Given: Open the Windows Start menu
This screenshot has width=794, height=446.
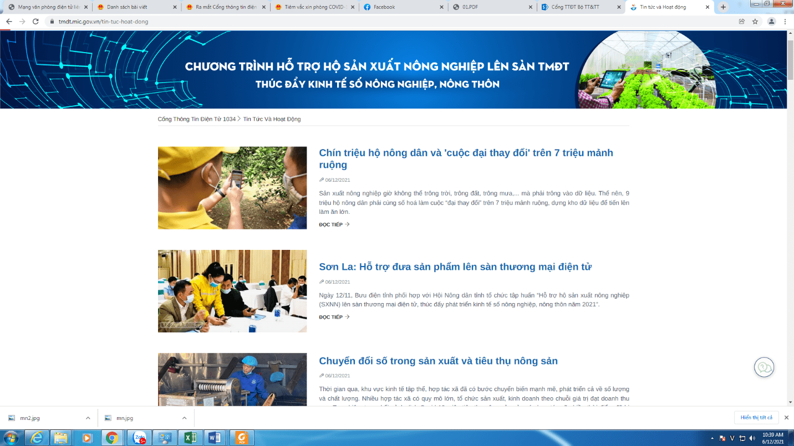Looking at the screenshot, I should click(11, 438).
